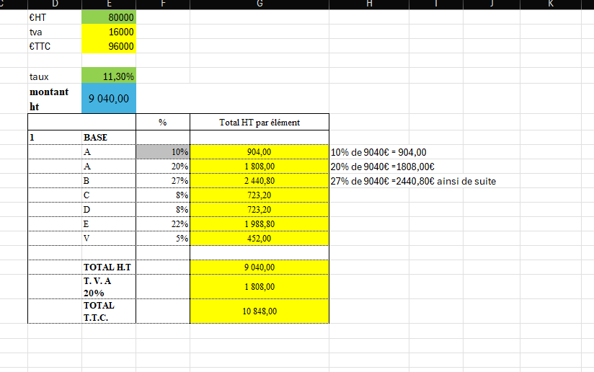Select the 10 848,00 total T.T.C. cell

click(260, 311)
